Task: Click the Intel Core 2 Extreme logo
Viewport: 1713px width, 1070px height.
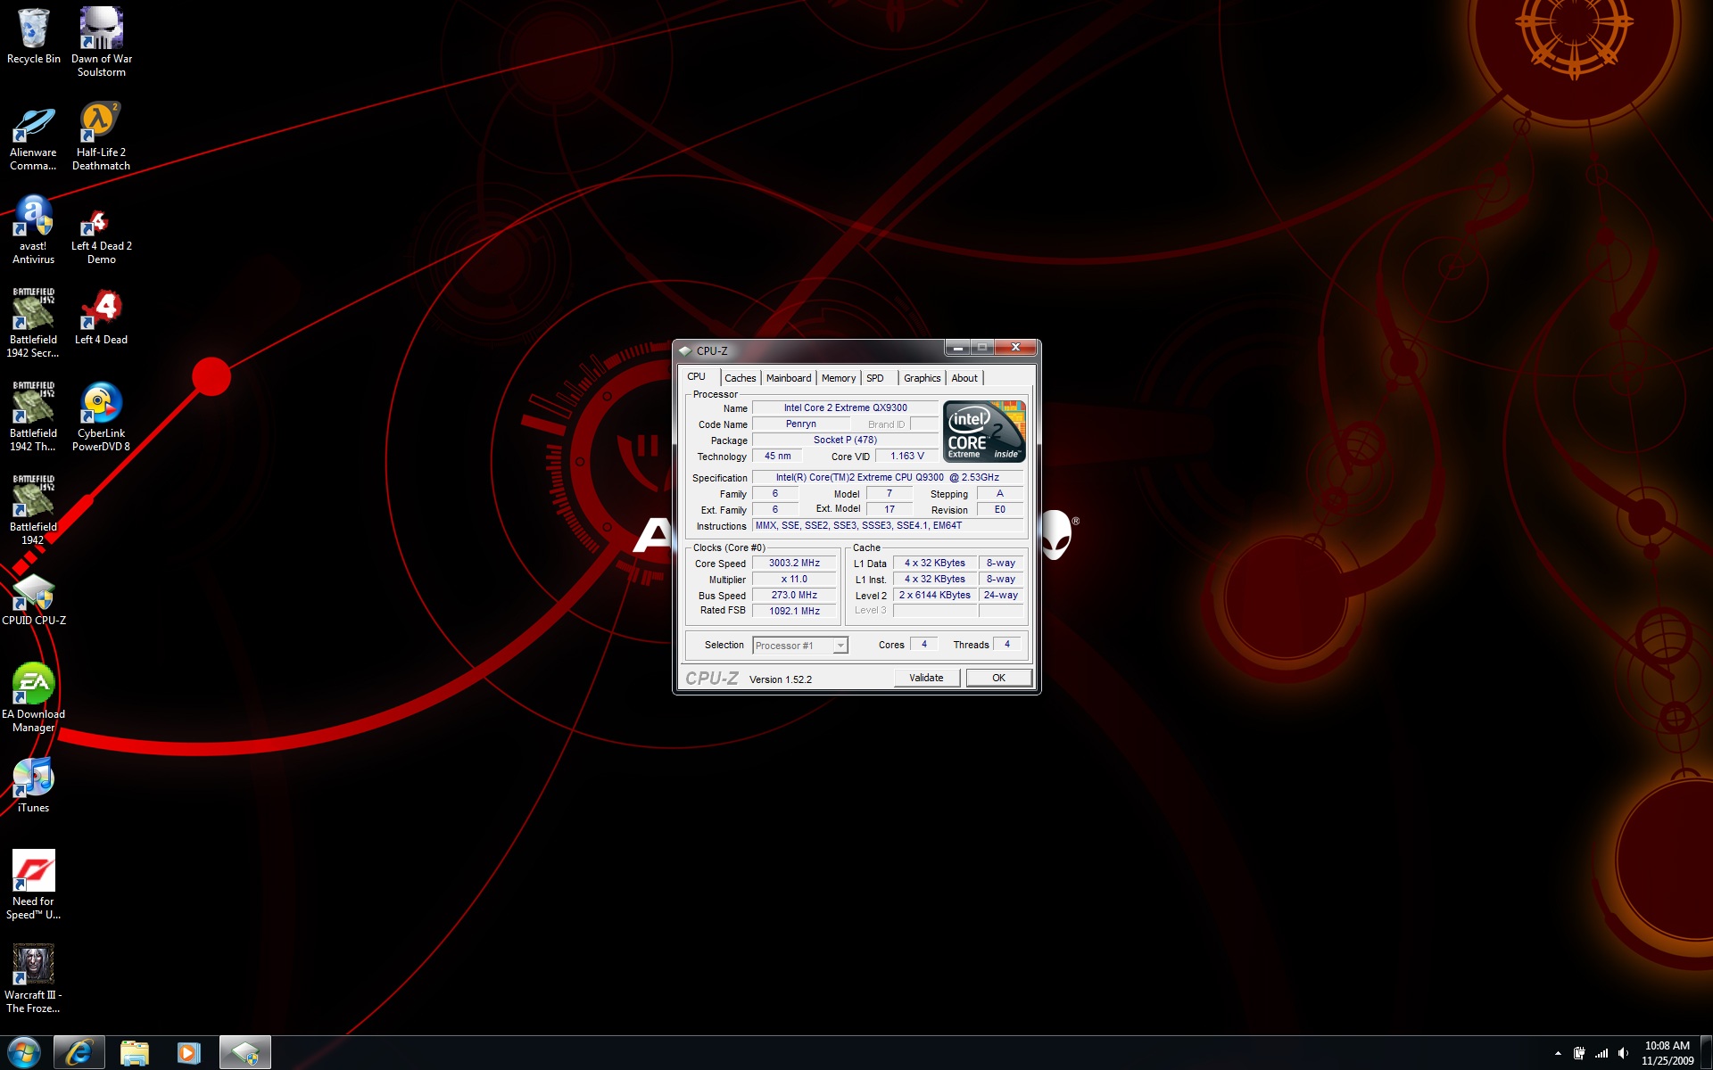Action: coord(984,432)
